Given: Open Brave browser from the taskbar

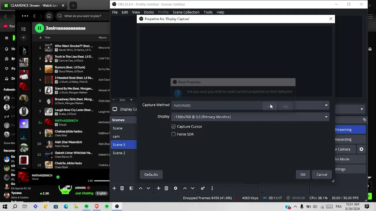Looking at the screenshot, I should (x=97, y=207).
